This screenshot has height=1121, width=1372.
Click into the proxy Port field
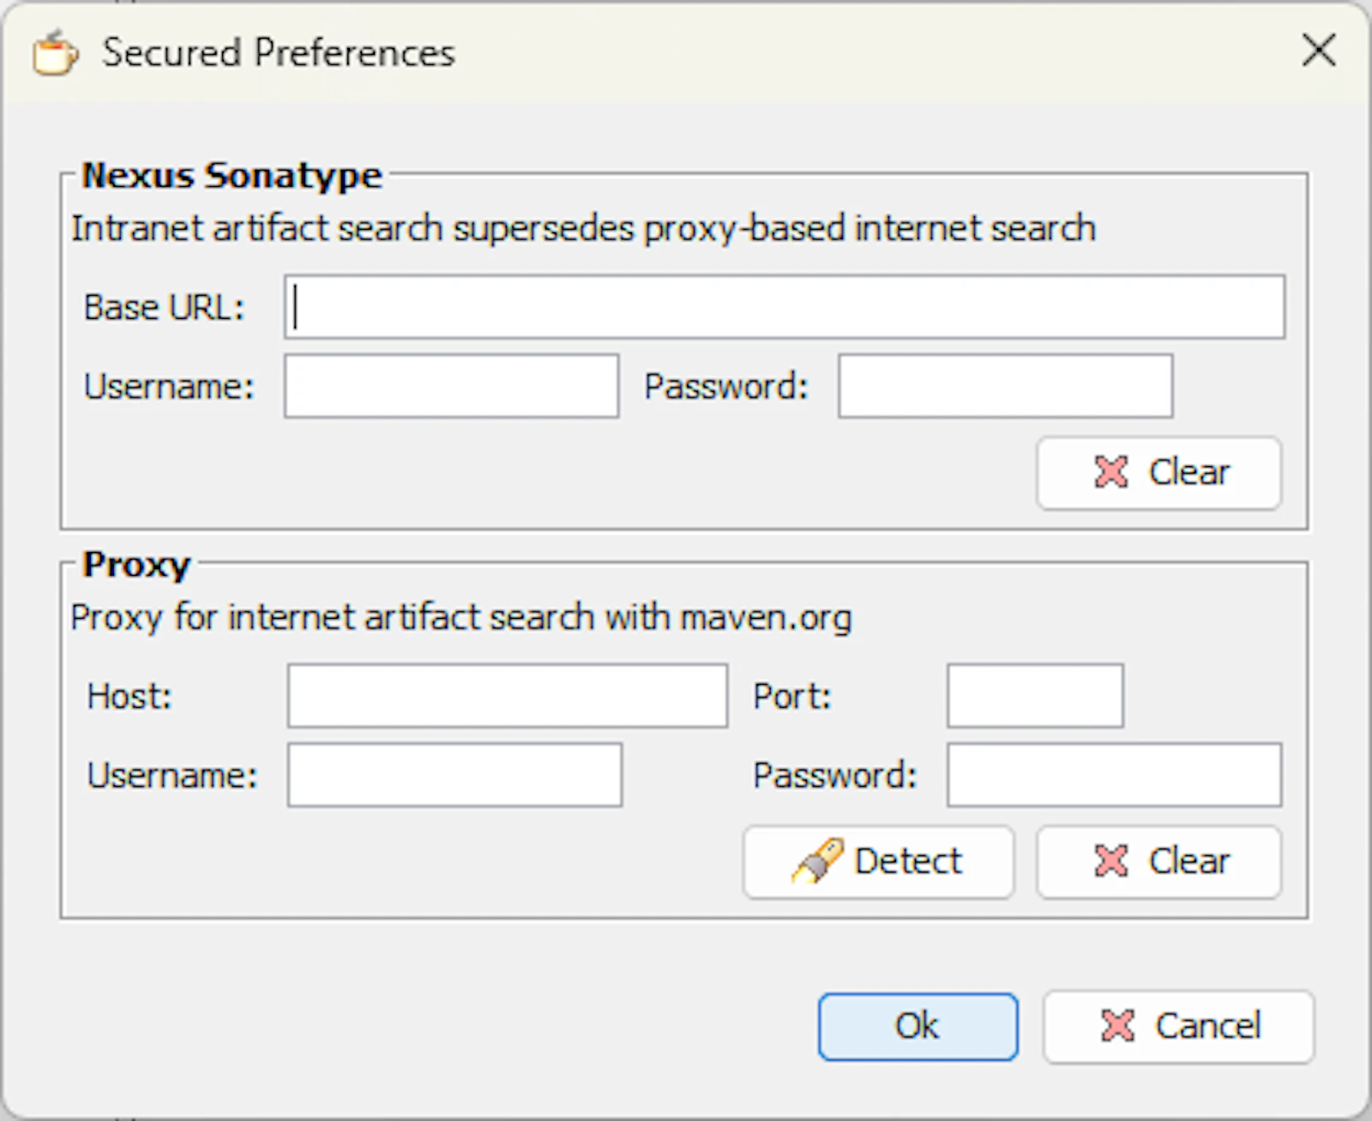click(1036, 696)
